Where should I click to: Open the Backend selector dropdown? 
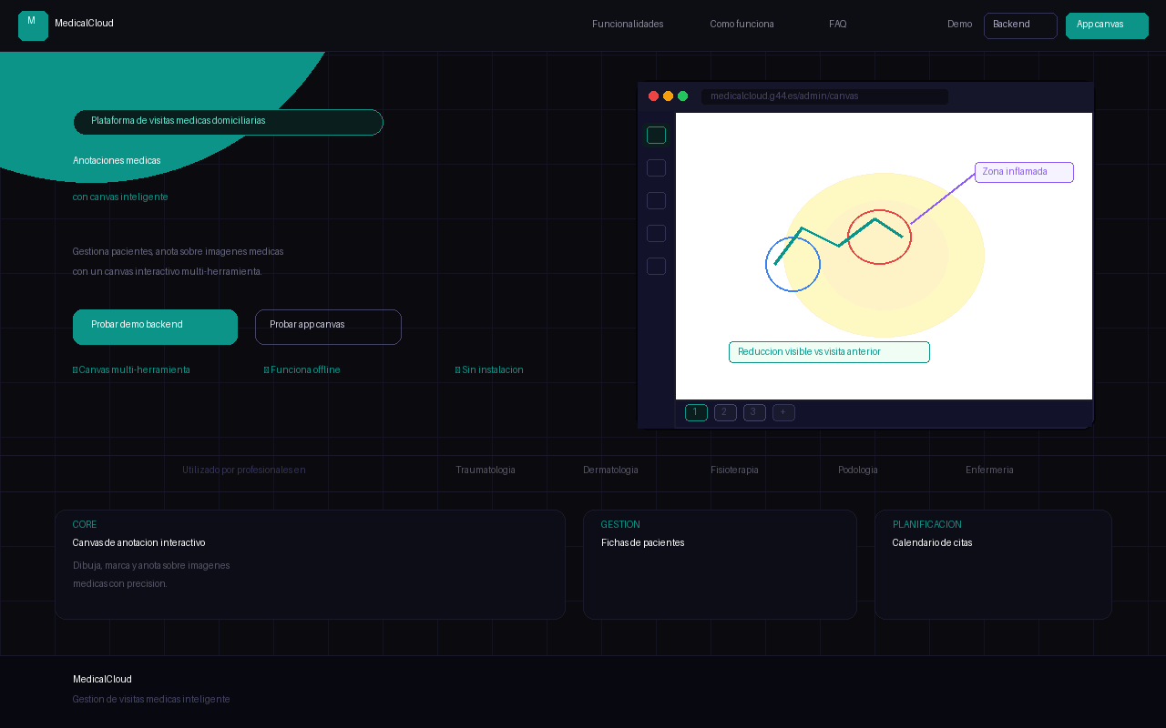click(x=1020, y=25)
